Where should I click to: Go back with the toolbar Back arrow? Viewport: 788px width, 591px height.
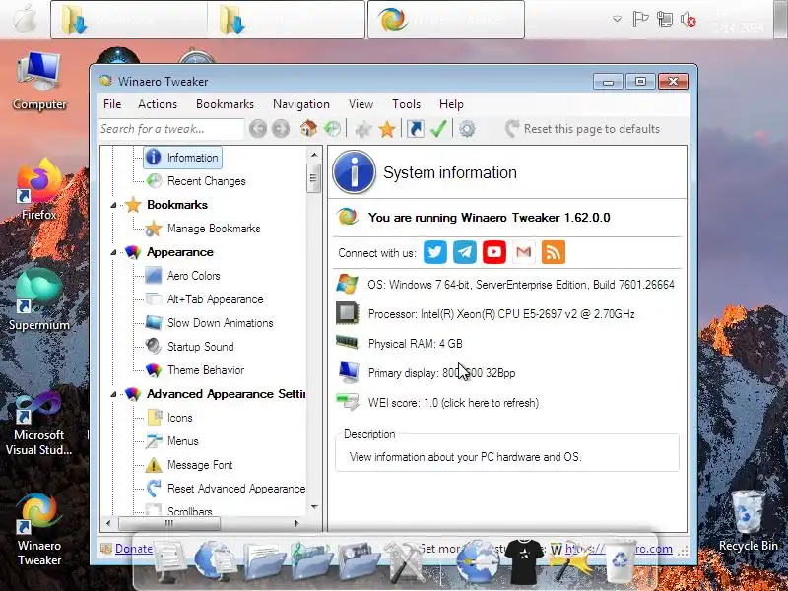[x=258, y=129]
